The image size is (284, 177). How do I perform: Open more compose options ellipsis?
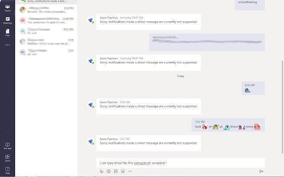coord(130,171)
